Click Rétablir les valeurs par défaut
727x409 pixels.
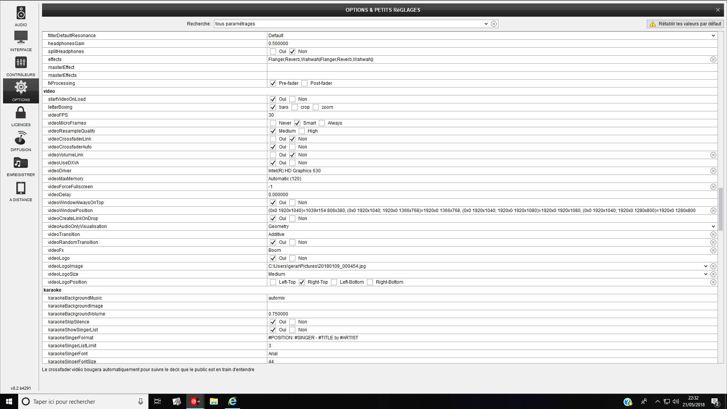point(685,24)
